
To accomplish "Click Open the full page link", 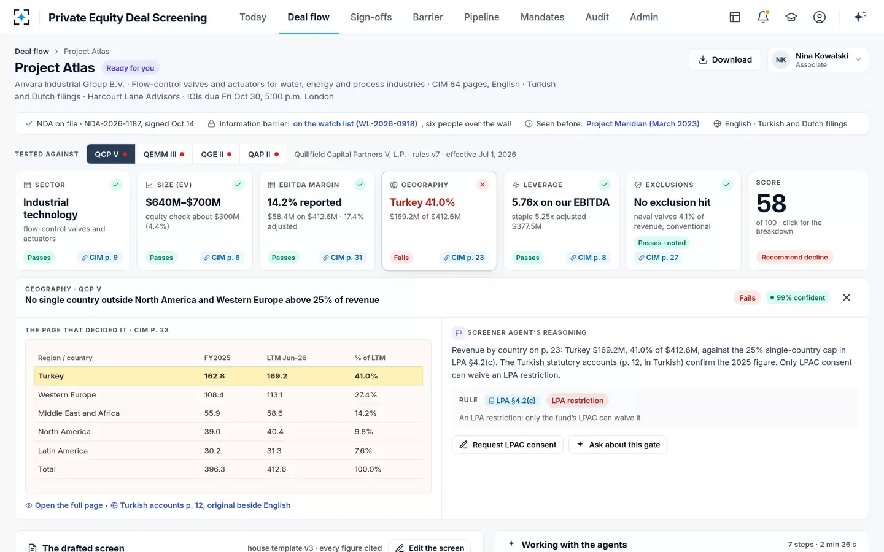I will point(64,505).
